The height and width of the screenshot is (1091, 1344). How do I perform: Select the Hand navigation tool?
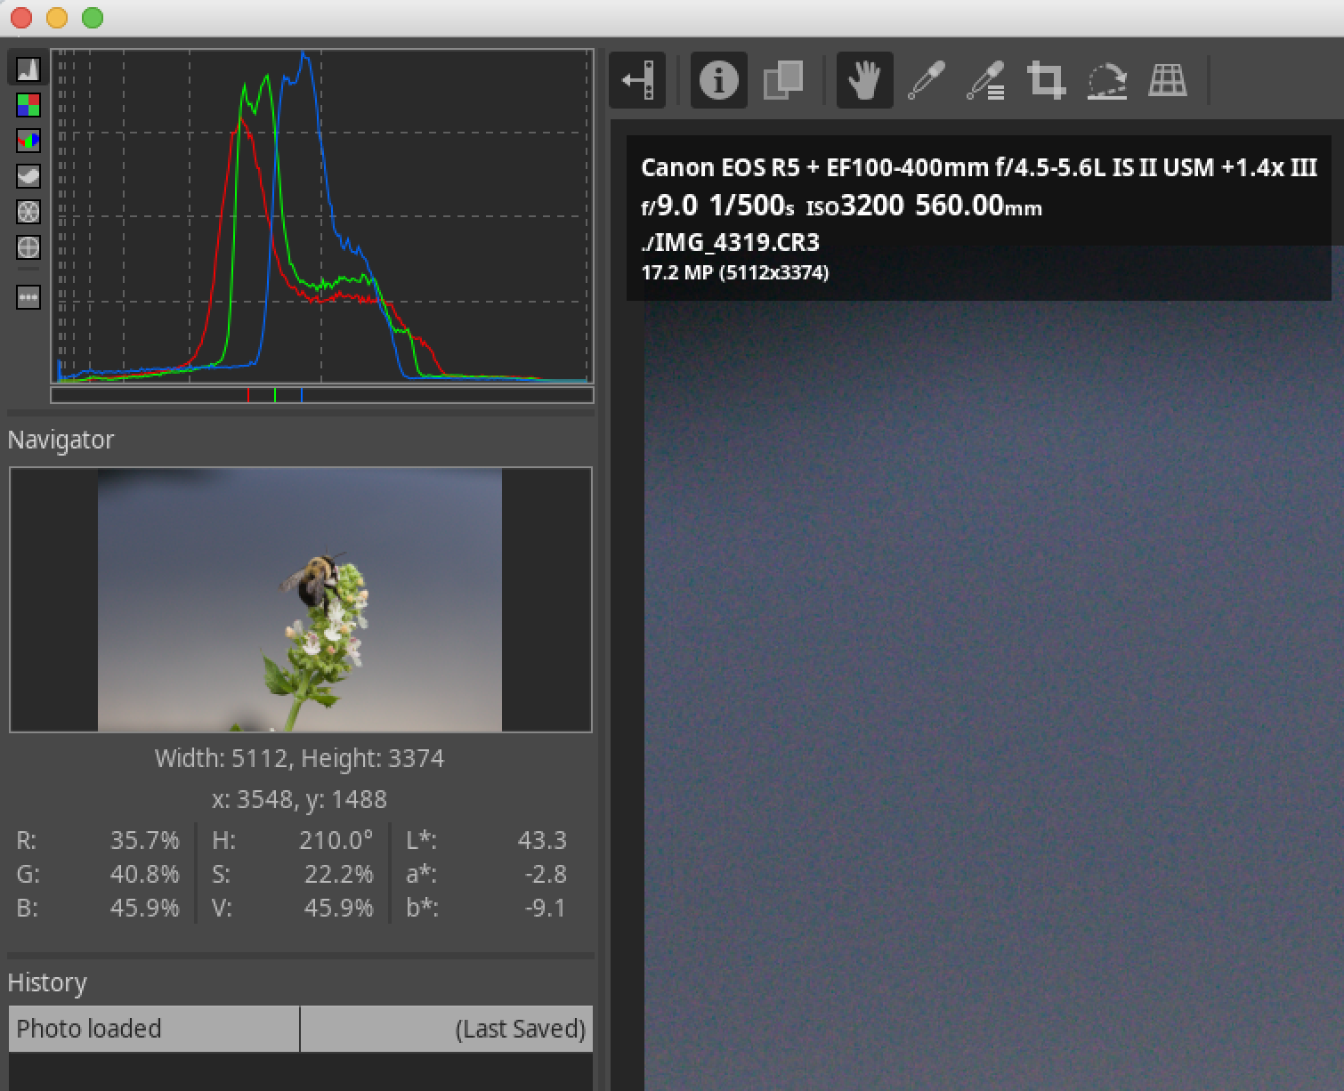coord(863,81)
